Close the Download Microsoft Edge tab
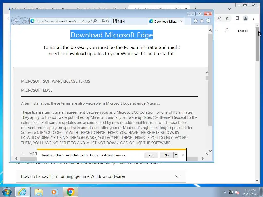This screenshot has width=263, height=197. [x=181, y=21]
